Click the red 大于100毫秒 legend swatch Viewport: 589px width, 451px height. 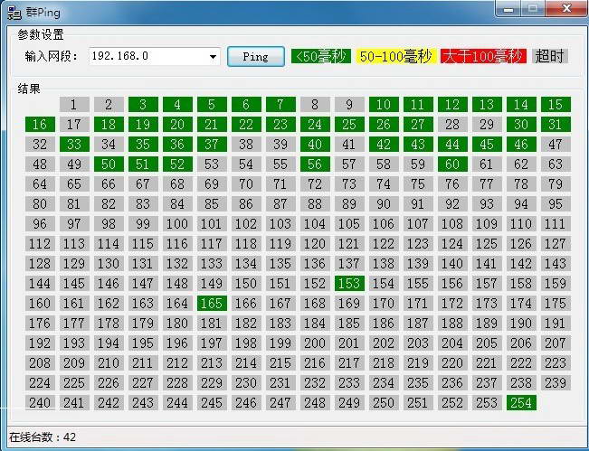(483, 56)
